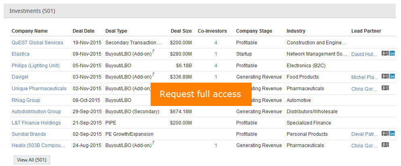This screenshot has height=166, width=401.
Task: Click Secondary Transaction deal type cell
Action: coord(134,43)
